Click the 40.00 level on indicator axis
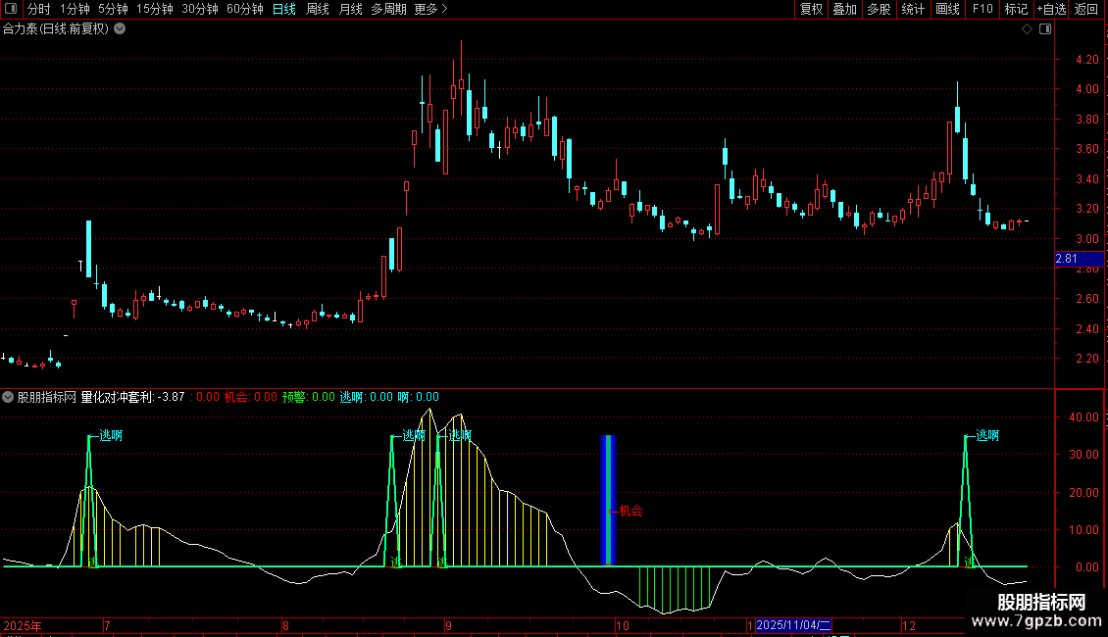 tap(1083, 417)
